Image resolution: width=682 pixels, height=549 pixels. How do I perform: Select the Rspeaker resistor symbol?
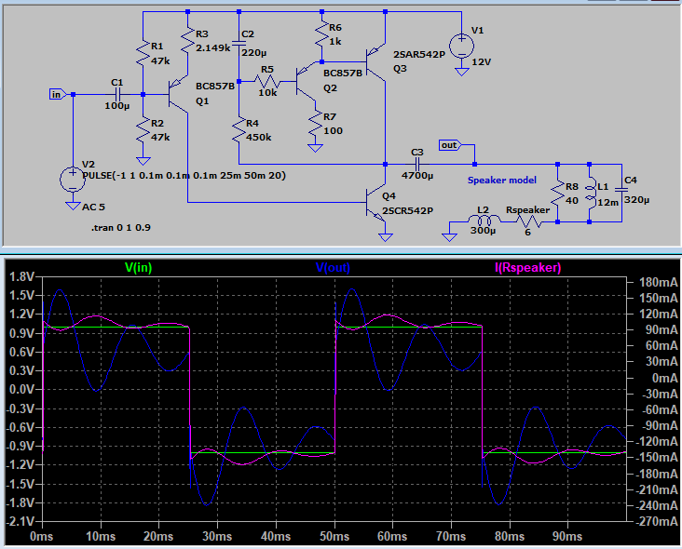click(528, 222)
